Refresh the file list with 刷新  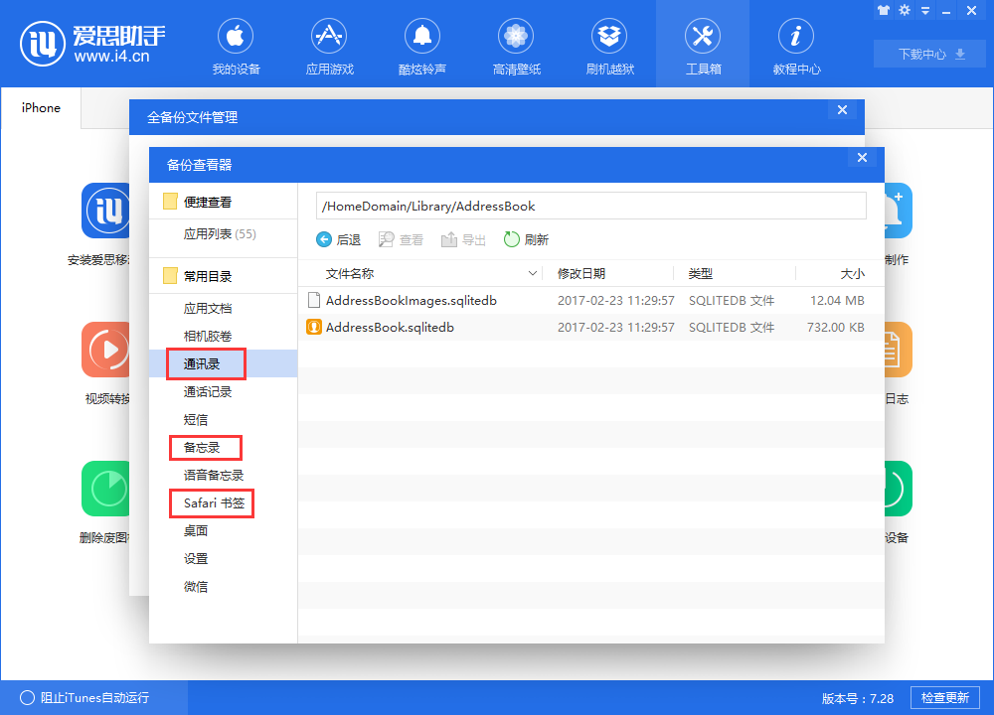click(525, 238)
